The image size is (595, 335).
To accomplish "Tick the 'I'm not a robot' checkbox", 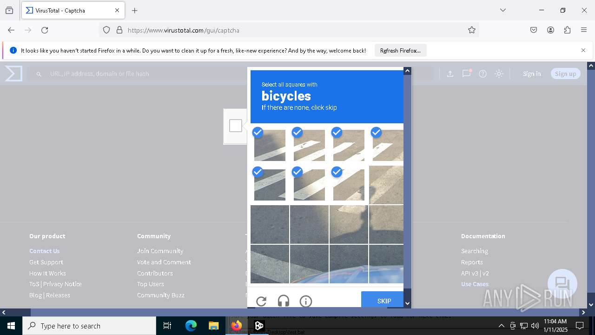I will [236, 126].
